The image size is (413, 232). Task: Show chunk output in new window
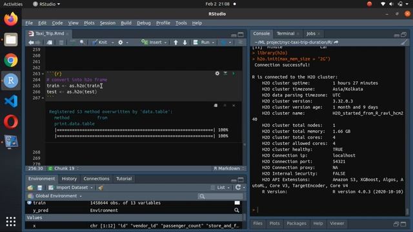[216, 106]
